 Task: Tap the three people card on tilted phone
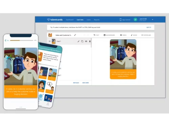(48, 98)
